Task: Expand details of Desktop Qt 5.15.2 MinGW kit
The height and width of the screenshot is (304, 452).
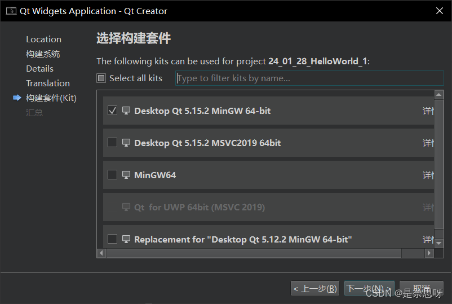Action: click(428, 111)
